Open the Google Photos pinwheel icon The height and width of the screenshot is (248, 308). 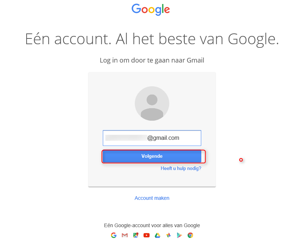(169, 235)
